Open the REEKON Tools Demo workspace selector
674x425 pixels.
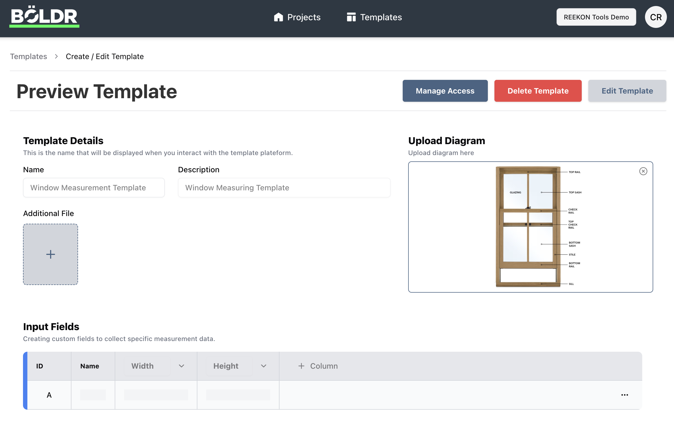tap(596, 17)
